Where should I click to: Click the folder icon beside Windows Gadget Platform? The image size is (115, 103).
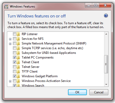click(18, 76)
